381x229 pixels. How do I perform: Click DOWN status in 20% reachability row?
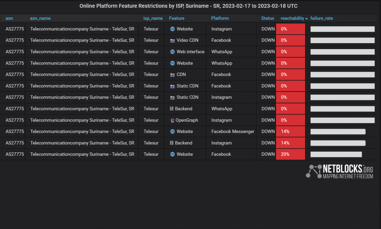(268, 154)
